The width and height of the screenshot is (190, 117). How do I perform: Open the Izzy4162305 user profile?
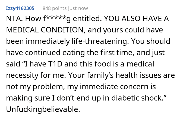20,8
